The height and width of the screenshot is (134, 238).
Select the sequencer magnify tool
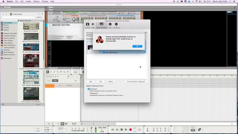point(64,72)
